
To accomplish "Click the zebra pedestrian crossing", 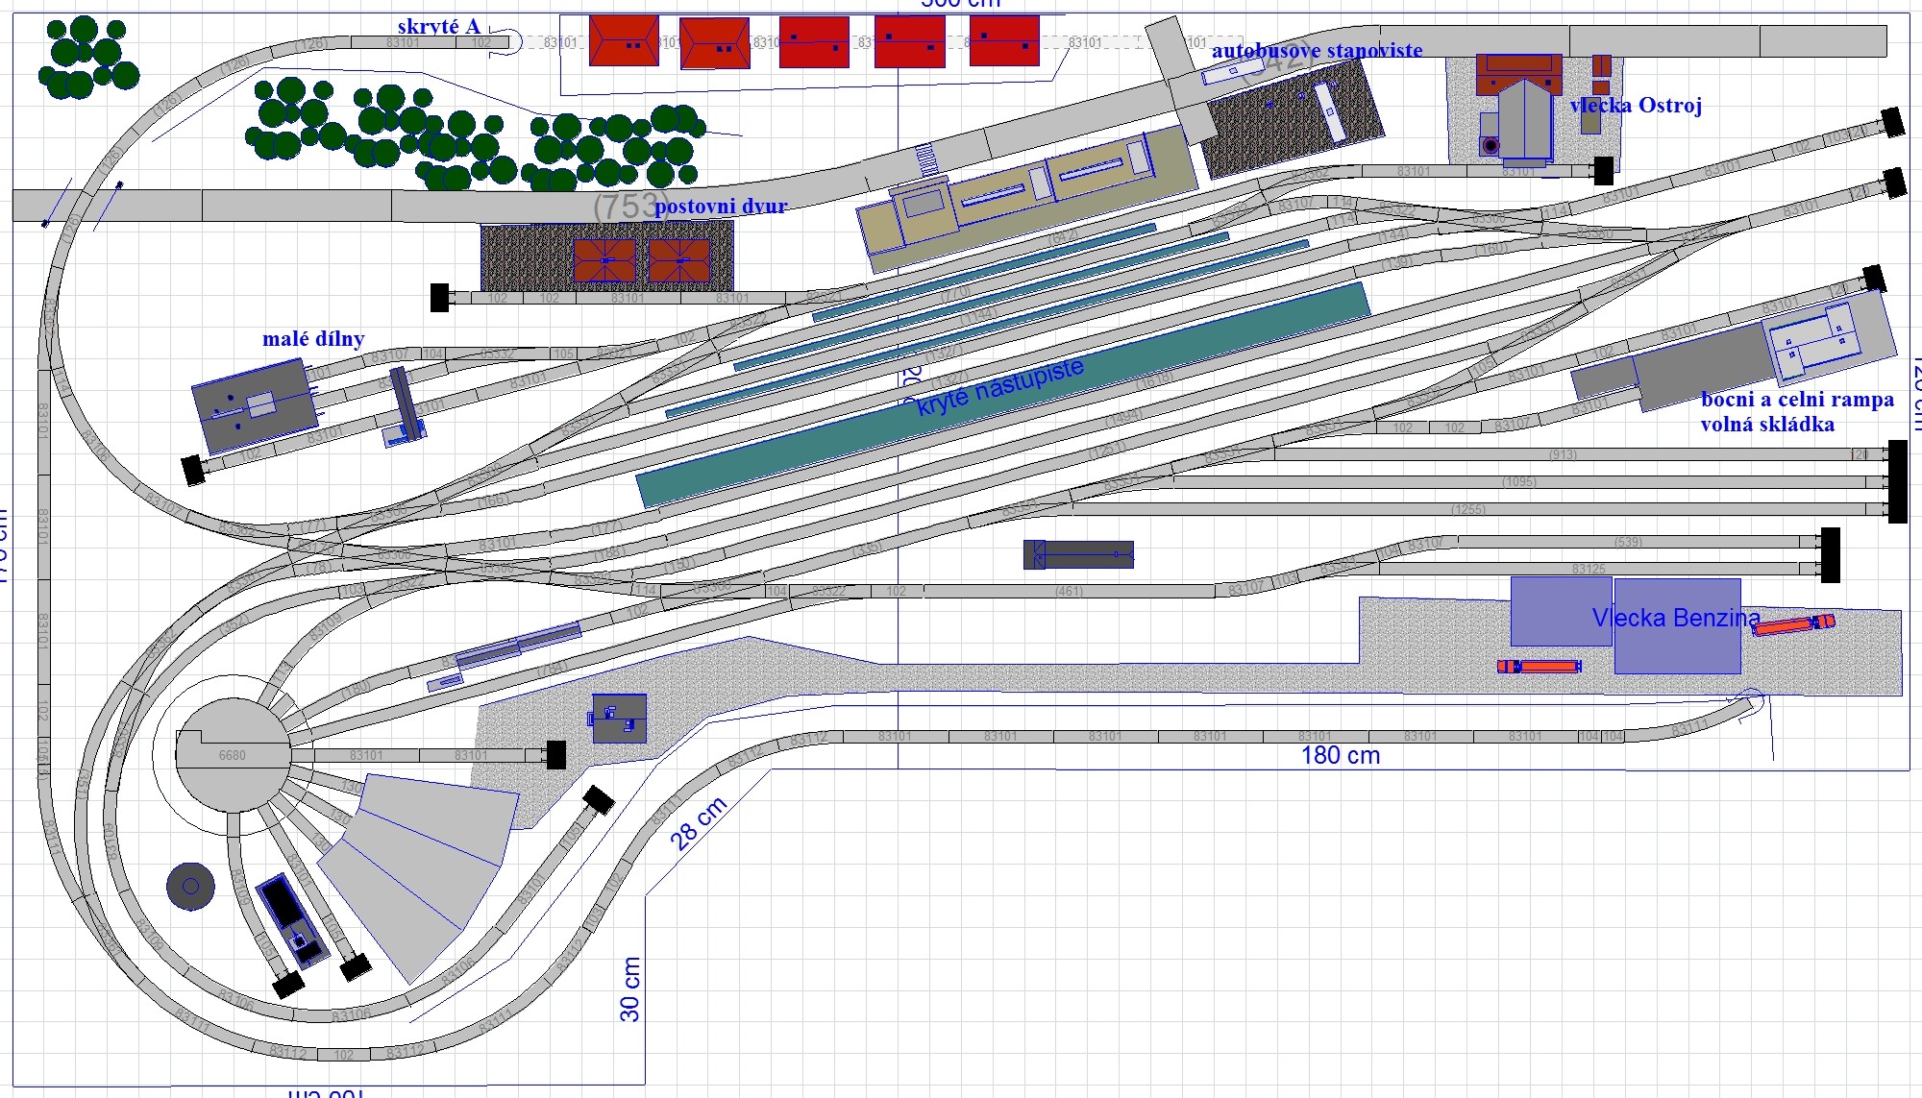I will (x=925, y=159).
